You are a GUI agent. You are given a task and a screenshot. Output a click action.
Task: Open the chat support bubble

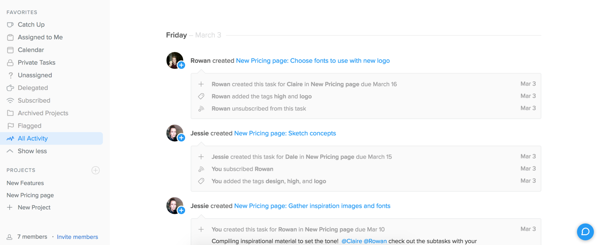(585, 232)
